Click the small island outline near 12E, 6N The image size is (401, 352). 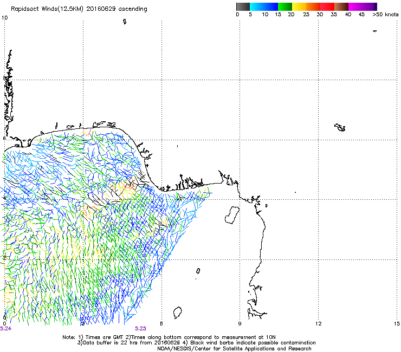[340, 127]
